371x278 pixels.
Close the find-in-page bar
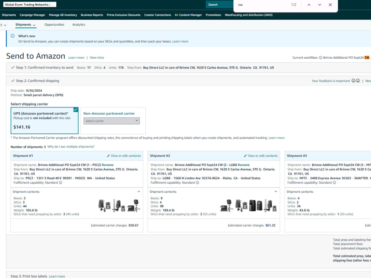[x=330, y=5]
